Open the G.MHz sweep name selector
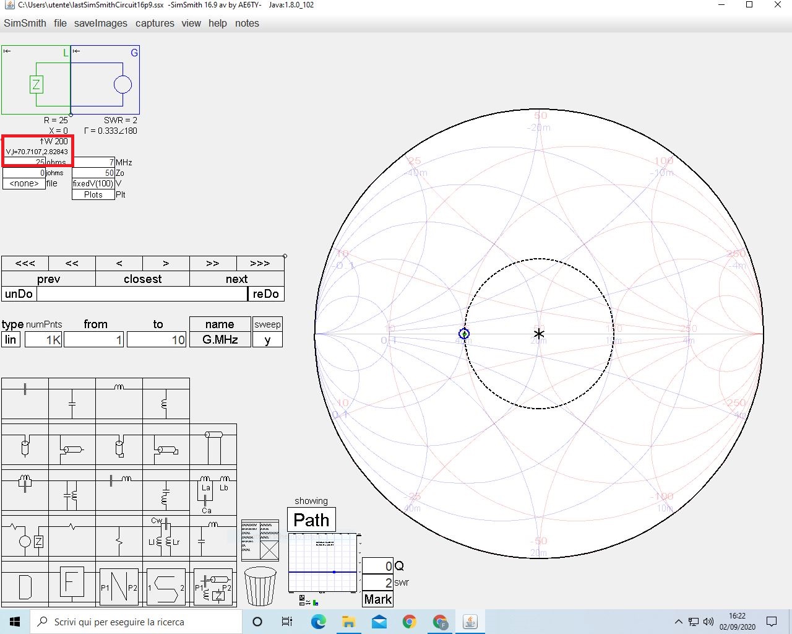Viewport: 792px width, 634px height. coord(220,340)
